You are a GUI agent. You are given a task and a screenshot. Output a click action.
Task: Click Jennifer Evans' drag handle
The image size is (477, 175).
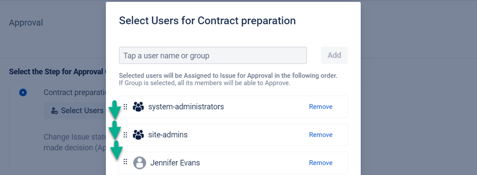(x=125, y=162)
